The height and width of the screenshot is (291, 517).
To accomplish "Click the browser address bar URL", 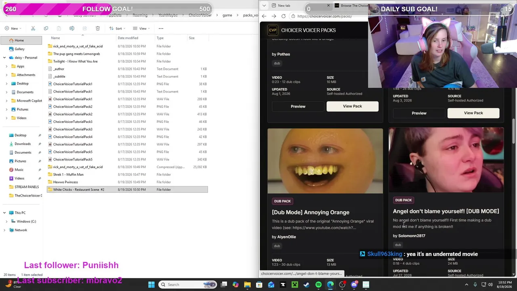I will [x=324, y=16].
